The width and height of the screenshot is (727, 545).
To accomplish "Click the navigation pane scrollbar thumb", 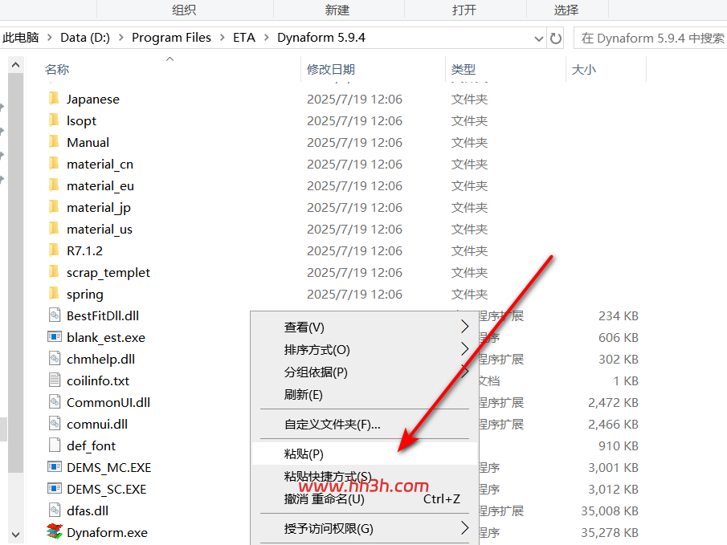I will click(x=15, y=273).
